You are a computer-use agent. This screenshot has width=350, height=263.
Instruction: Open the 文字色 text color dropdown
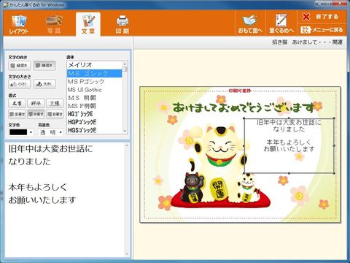coord(21,132)
